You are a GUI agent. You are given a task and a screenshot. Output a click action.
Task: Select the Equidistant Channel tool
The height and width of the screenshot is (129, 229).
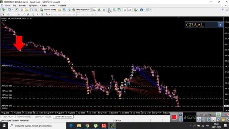pos(28,14)
